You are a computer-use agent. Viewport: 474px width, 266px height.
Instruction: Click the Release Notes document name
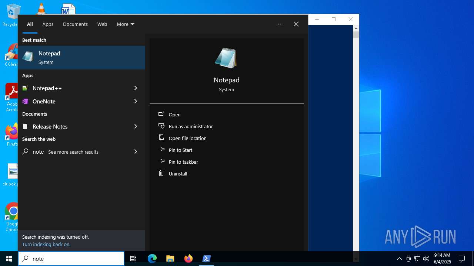[50, 126]
